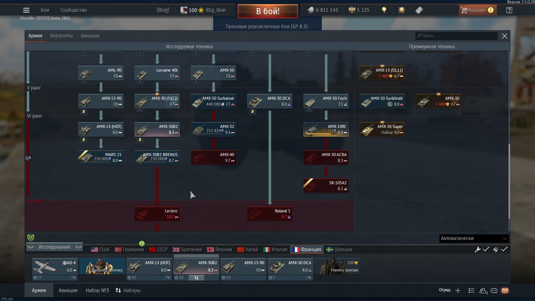Image resolution: width=535 pixels, height=301 pixels.
Task: Click Выбрать технику empty crew slot
Action: (x=102, y=266)
